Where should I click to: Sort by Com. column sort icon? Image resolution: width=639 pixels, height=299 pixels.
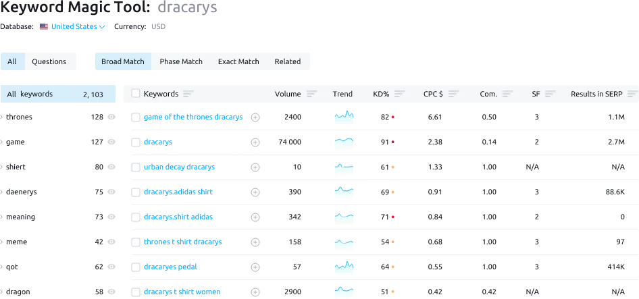tap(507, 94)
